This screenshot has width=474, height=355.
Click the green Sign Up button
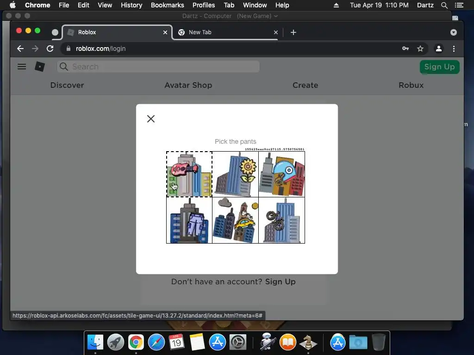(x=440, y=67)
